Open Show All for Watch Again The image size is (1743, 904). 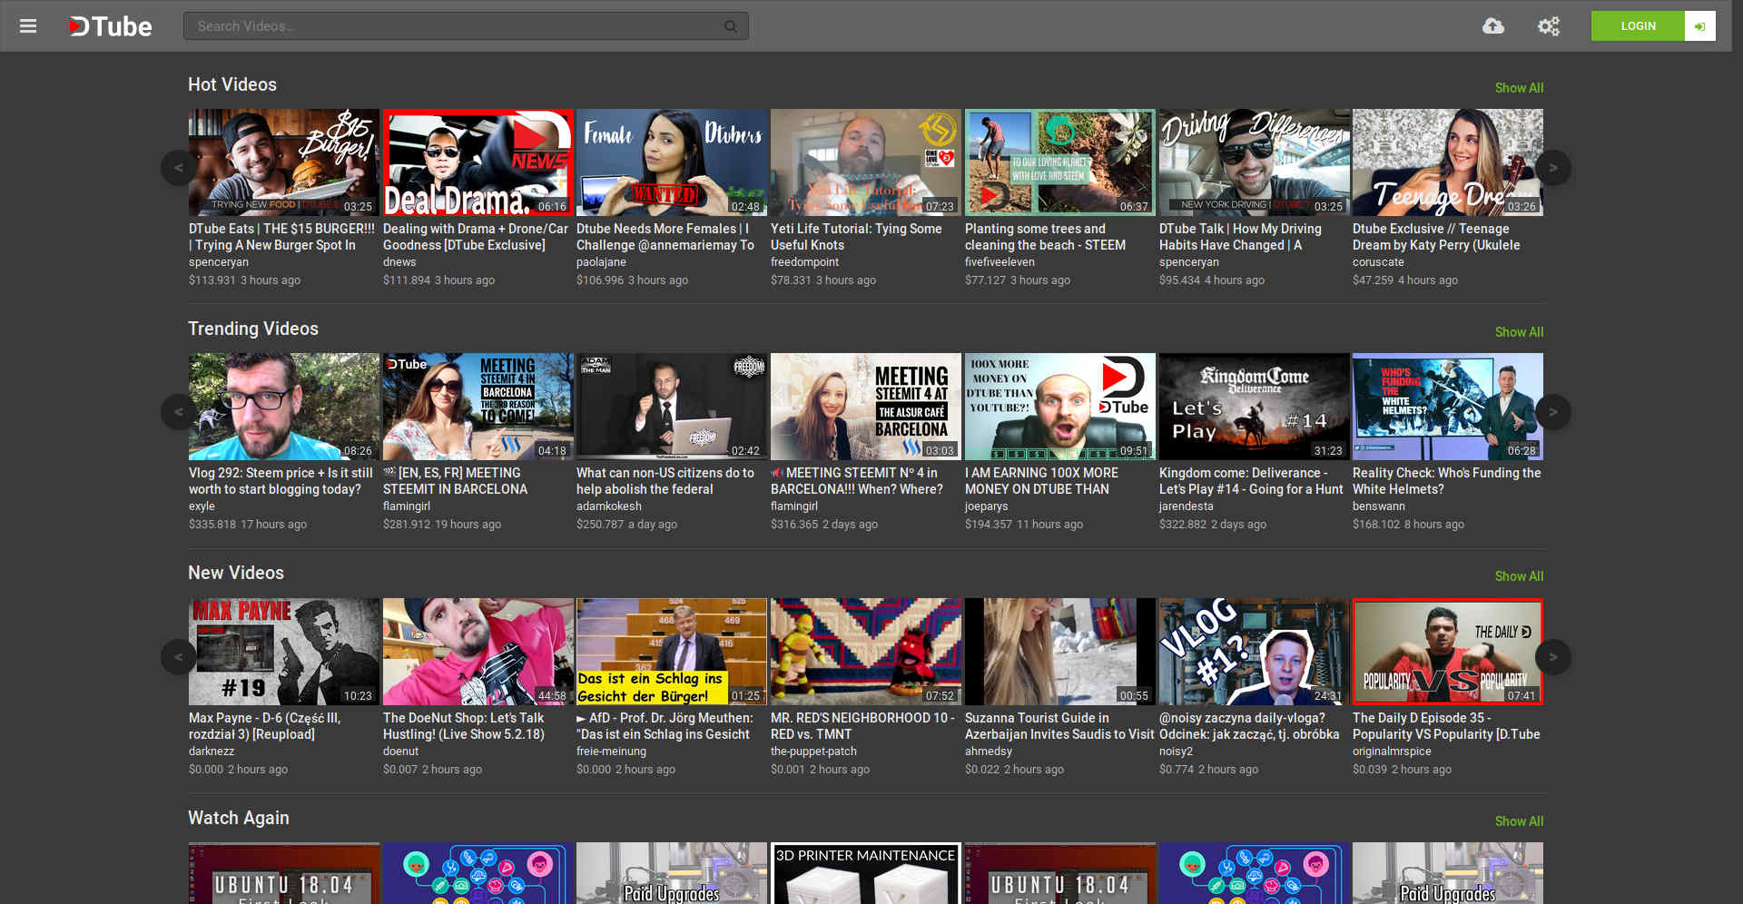pos(1519,820)
